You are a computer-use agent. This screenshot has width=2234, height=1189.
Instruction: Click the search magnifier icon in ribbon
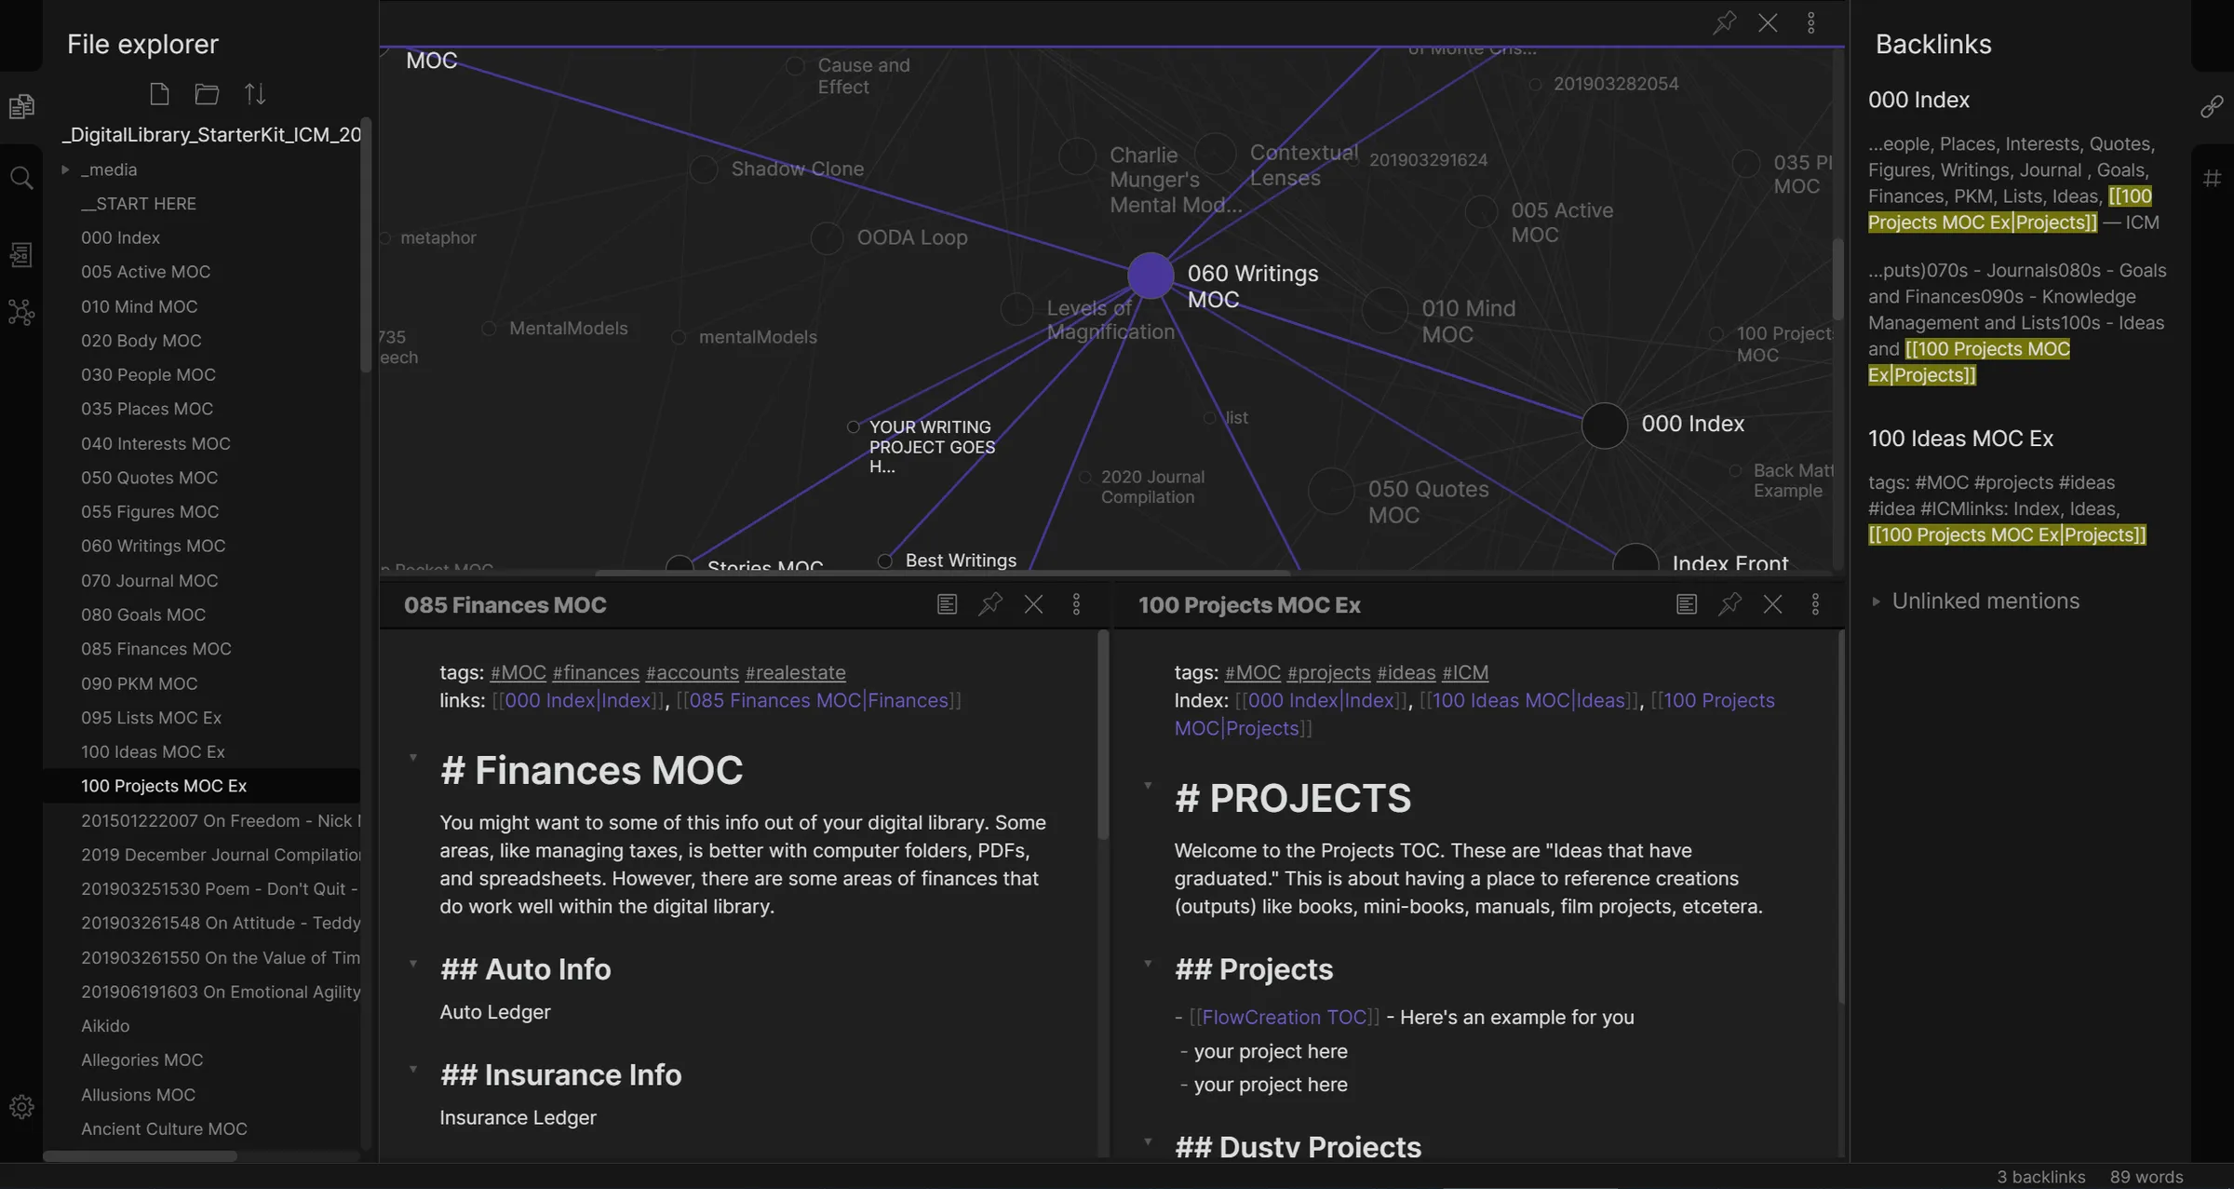point(21,178)
